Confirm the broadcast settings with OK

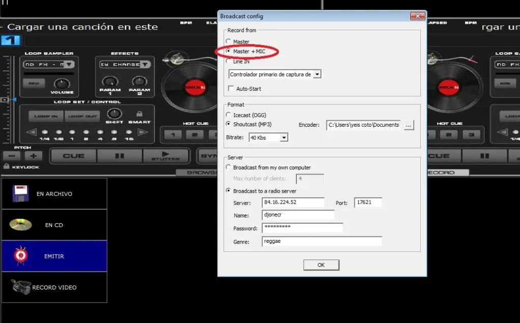pos(321,265)
